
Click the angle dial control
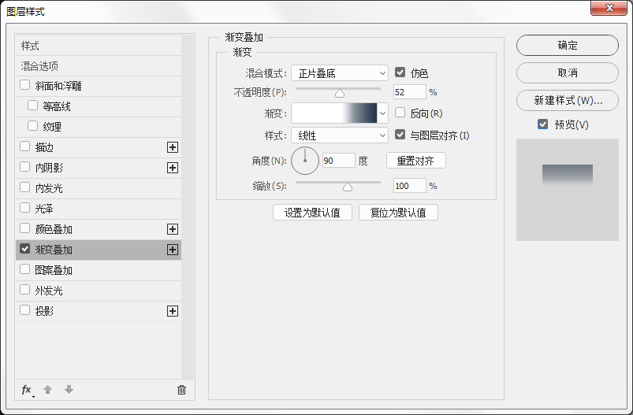(x=305, y=161)
